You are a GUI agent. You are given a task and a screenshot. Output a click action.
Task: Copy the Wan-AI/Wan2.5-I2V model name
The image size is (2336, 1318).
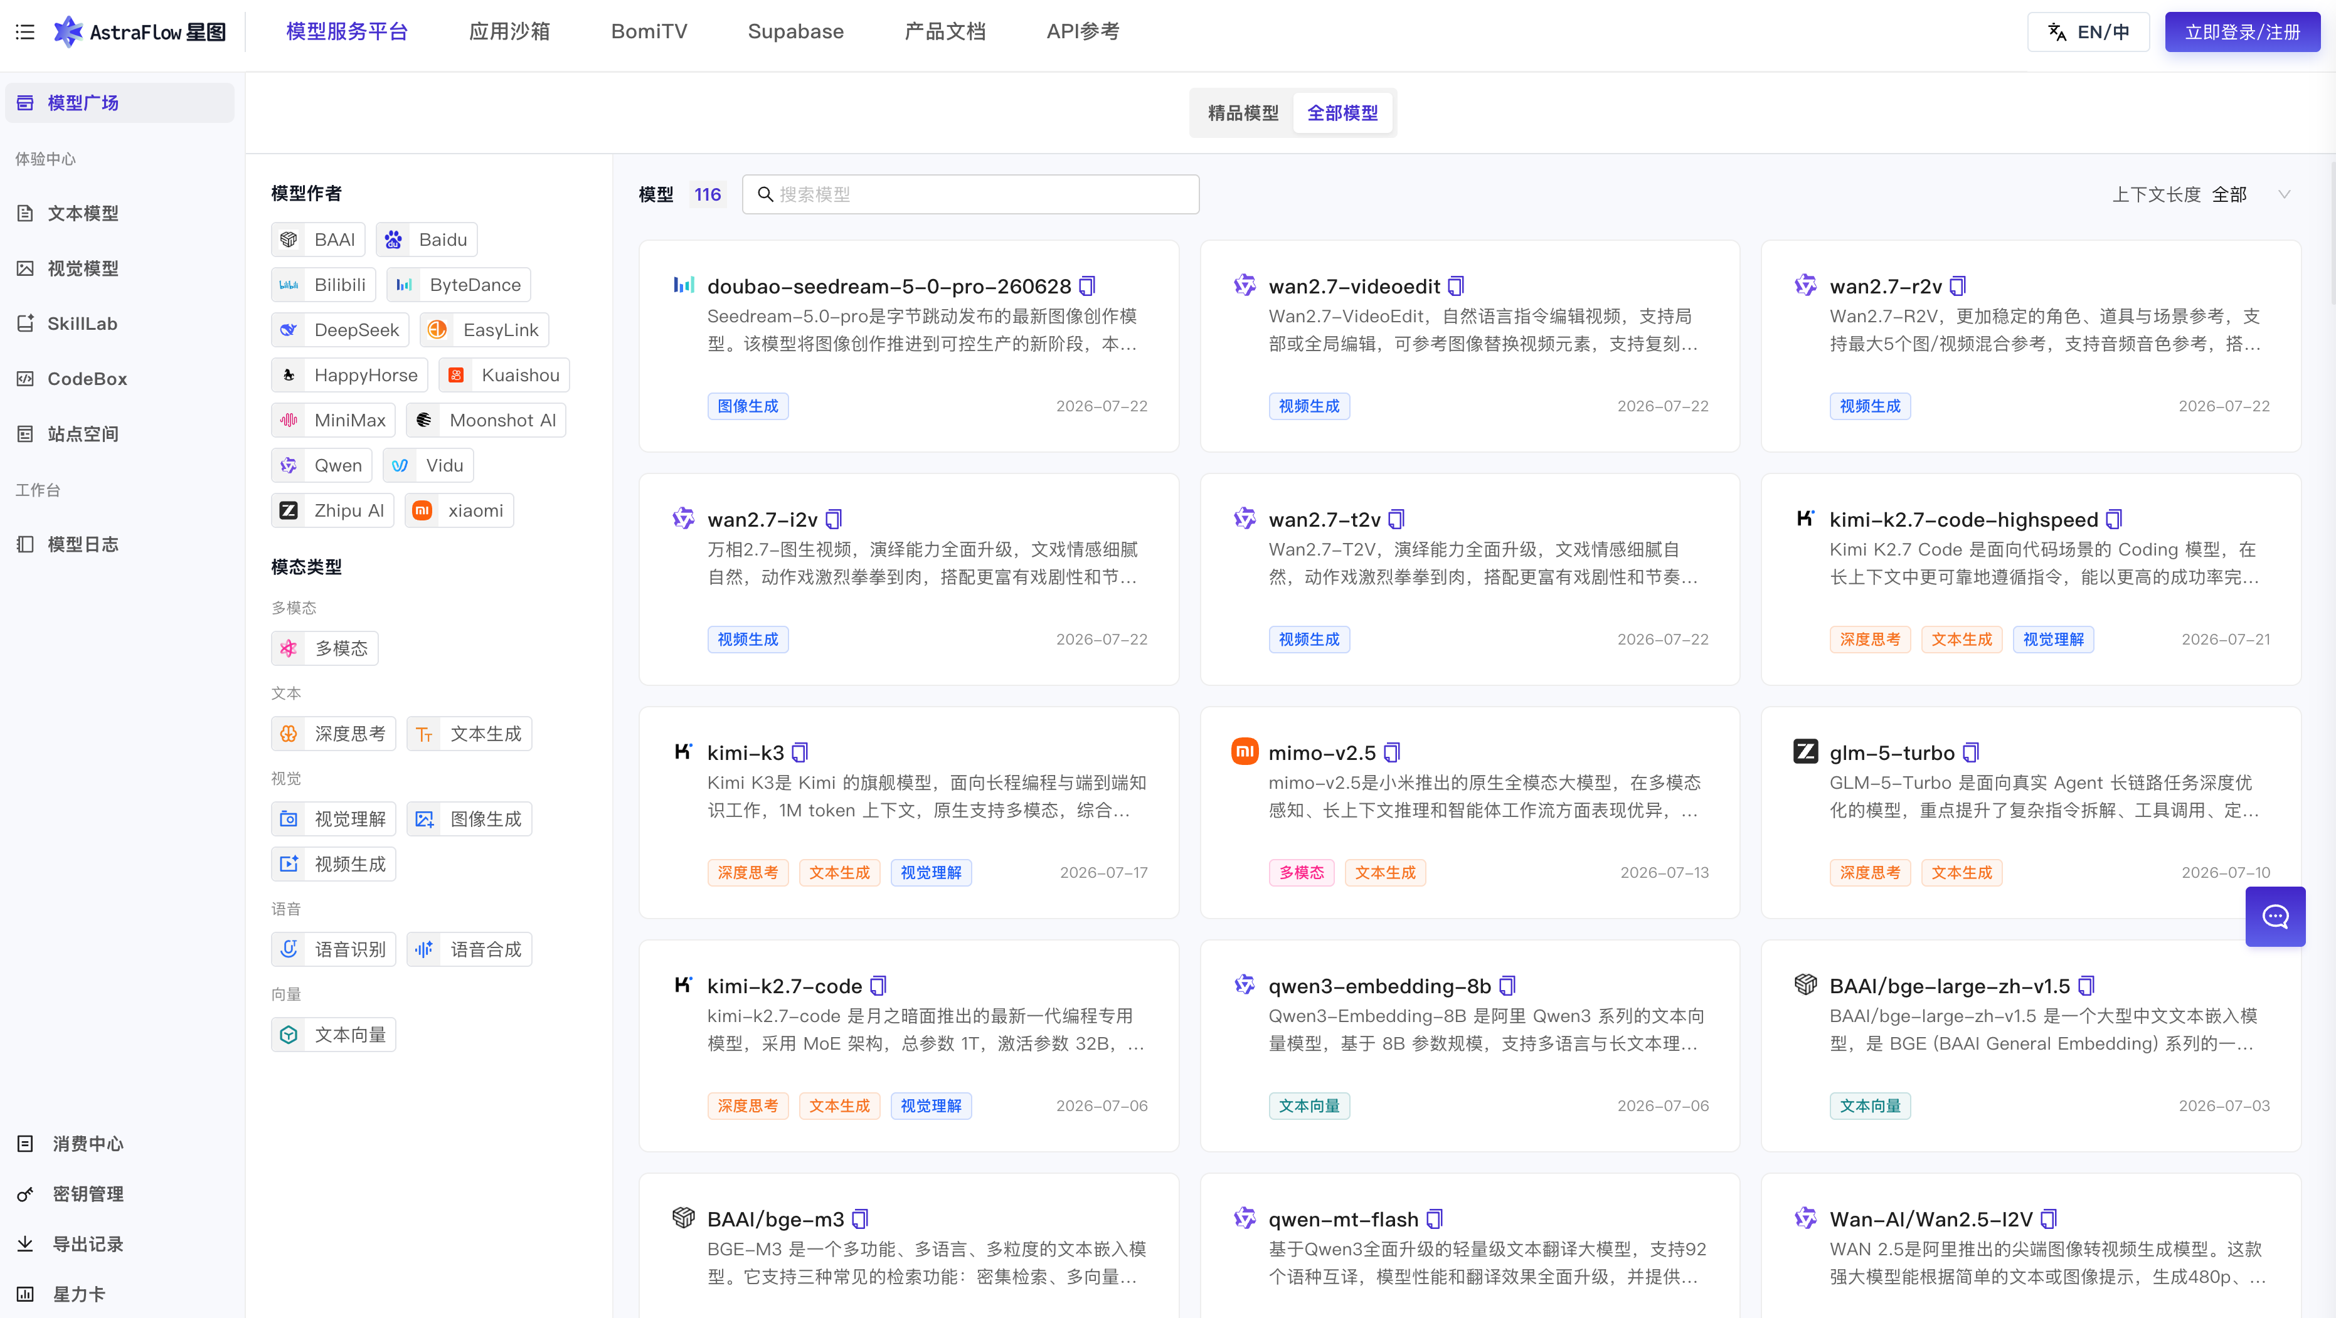[x=2049, y=1219]
